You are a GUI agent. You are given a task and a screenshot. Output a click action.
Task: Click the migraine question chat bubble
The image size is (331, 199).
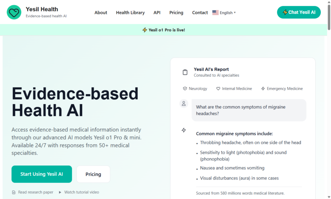pos(249,110)
